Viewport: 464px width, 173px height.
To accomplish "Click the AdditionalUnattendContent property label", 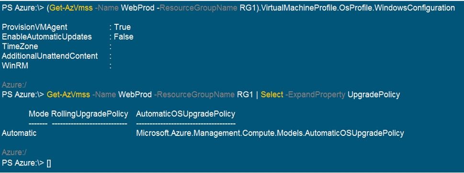I will (x=50, y=56).
